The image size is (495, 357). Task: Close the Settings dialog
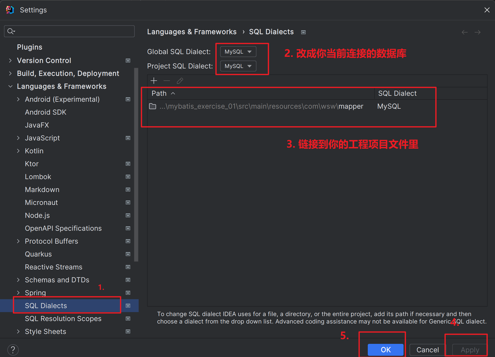pyautogui.click(x=487, y=10)
